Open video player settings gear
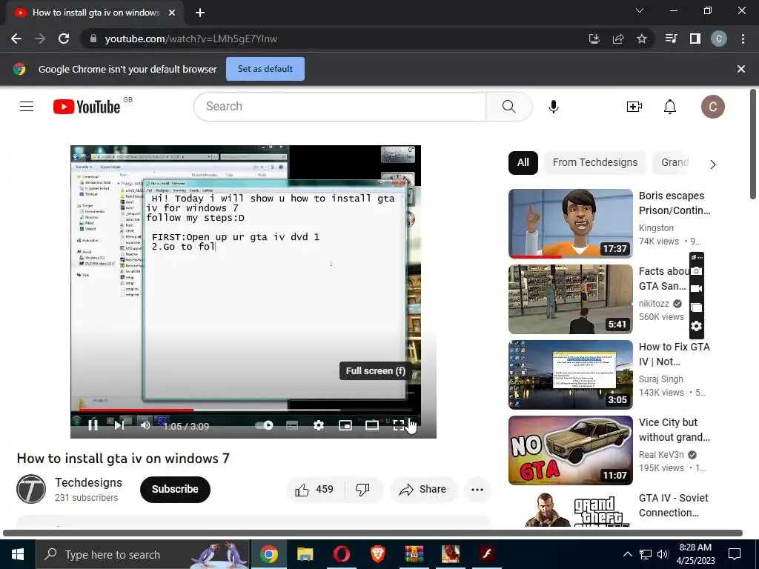The height and width of the screenshot is (569, 759). (319, 425)
